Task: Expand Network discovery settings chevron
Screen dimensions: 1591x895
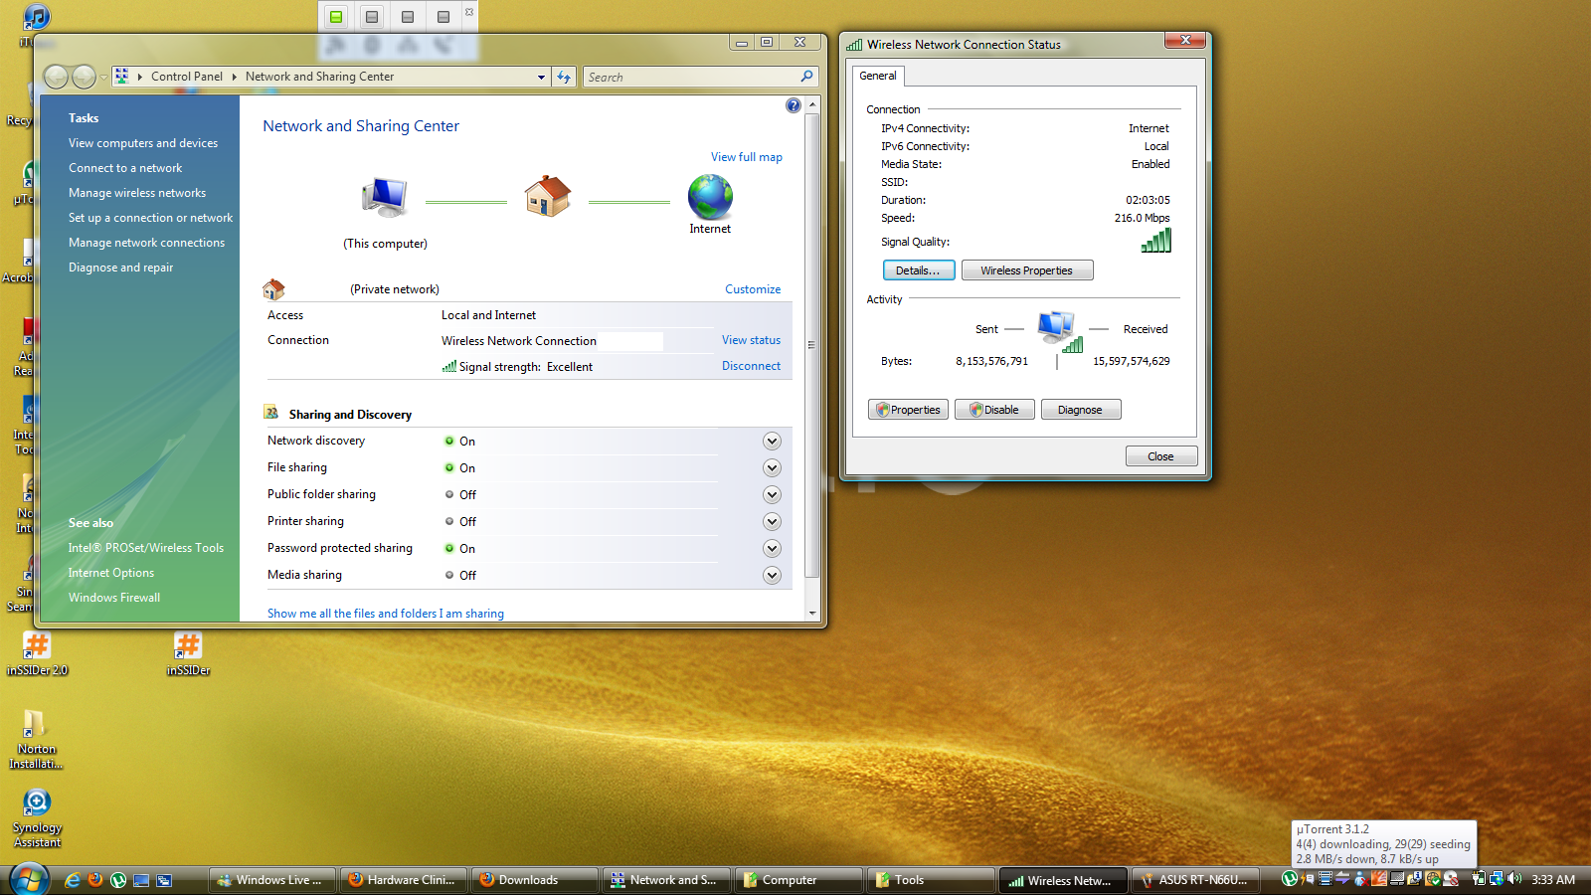Action: pyautogui.click(x=772, y=442)
